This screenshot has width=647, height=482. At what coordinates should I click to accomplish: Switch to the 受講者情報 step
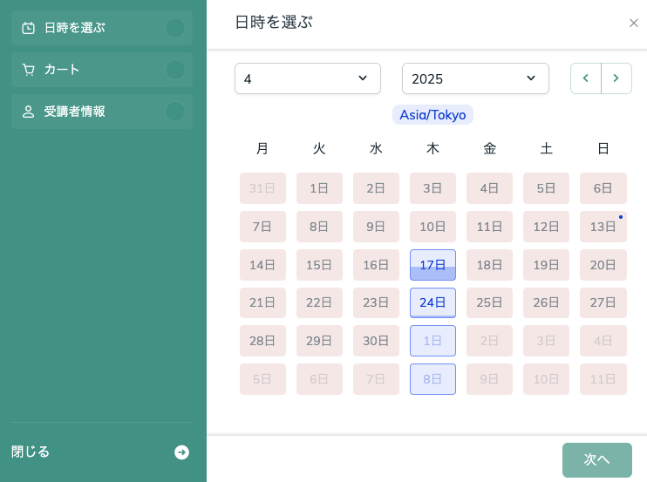coord(102,112)
